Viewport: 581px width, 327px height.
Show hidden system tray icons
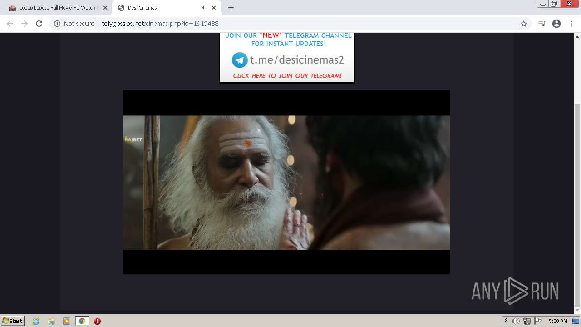coord(506,321)
